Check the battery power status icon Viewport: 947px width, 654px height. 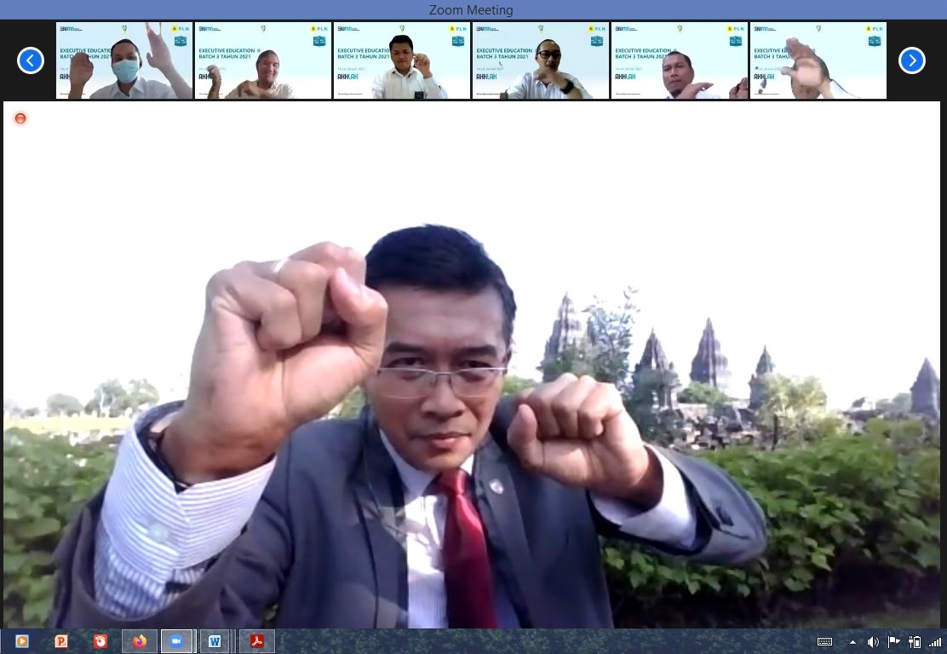click(915, 642)
